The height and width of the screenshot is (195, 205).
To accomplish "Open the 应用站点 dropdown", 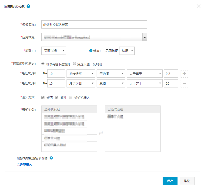I will [94, 37].
